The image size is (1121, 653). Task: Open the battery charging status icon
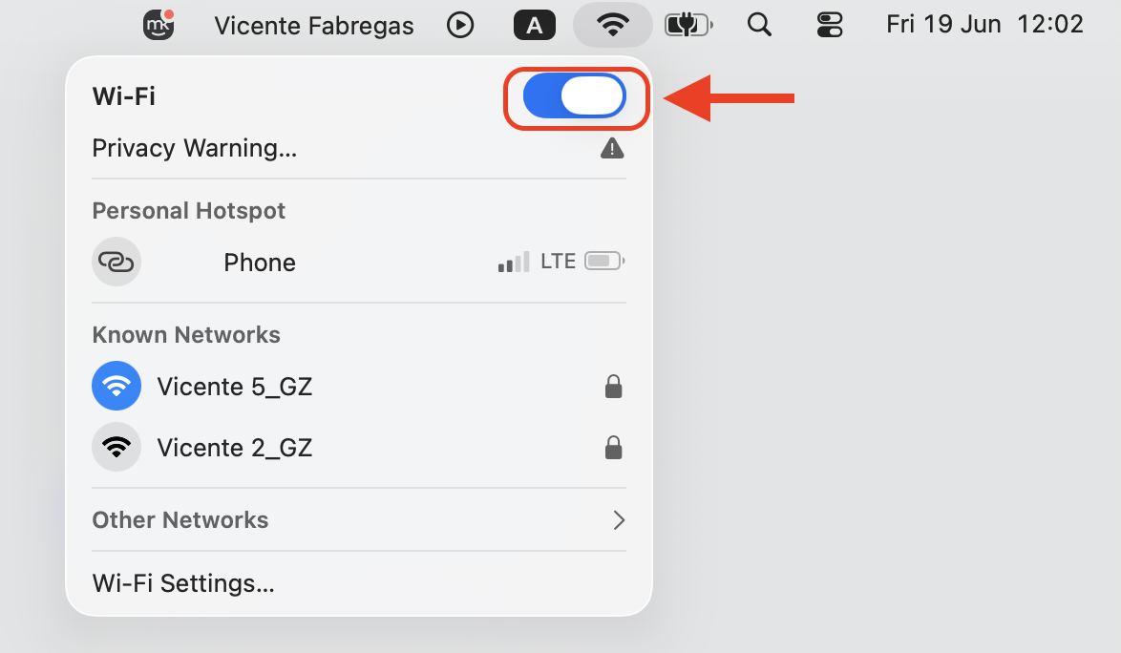688,25
